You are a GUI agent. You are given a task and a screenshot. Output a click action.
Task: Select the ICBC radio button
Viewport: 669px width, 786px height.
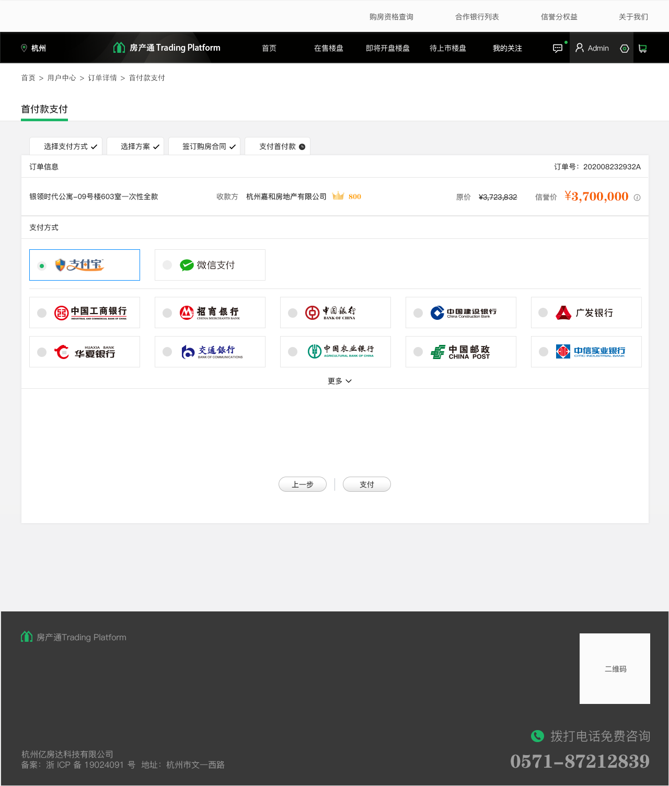(42, 313)
